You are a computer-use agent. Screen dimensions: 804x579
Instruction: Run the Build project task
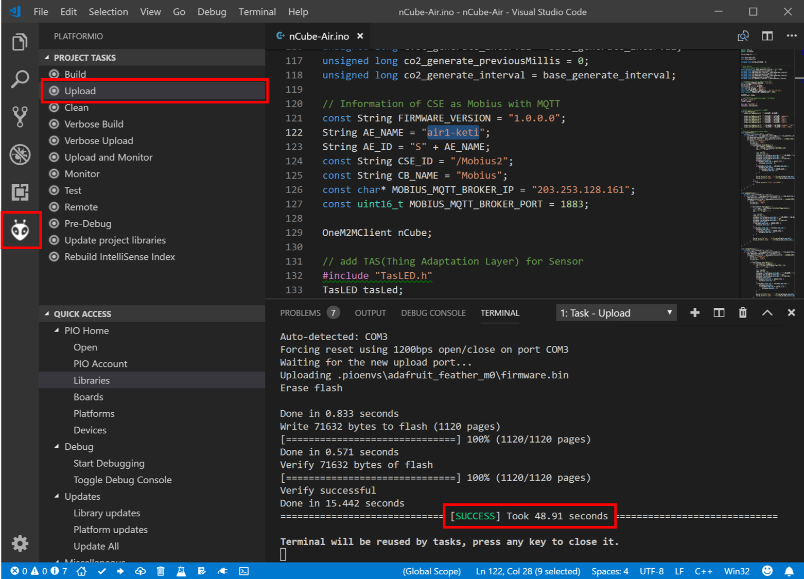pos(153,74)
